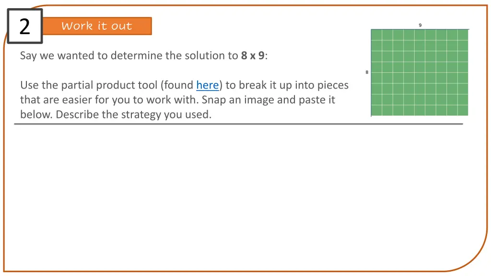The height and width of the screenshot is (276, 491).
Task: Click the bold '8 x 9' text
Action: (x=253, y=56)
